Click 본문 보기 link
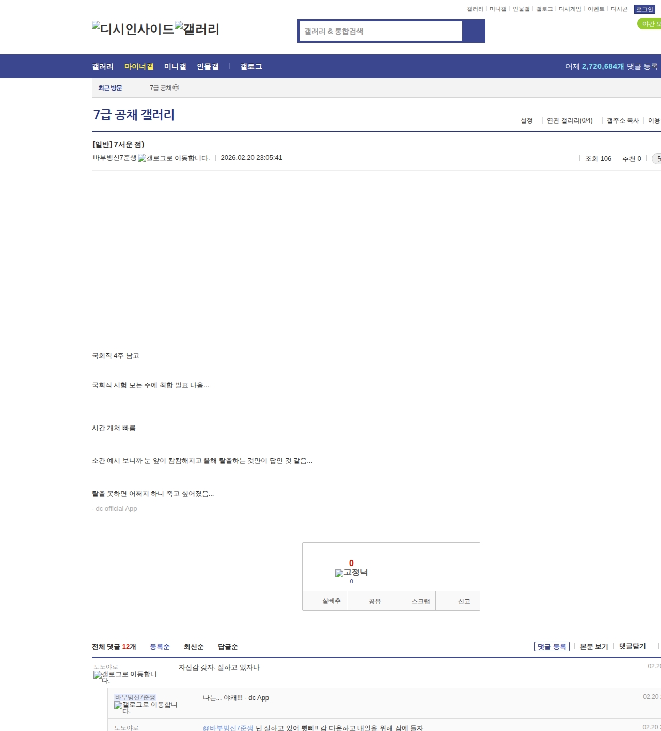Image resolution: width=661 pixels, height=731 pixels. 594,647
